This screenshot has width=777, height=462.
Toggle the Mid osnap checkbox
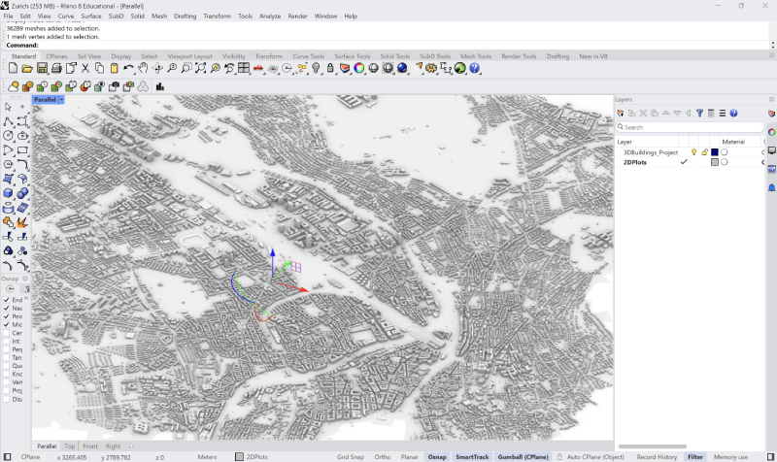[x=7, y=324]
